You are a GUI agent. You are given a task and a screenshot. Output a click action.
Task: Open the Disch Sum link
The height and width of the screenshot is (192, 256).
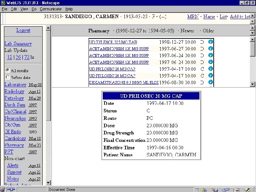[x=15, y=105]
